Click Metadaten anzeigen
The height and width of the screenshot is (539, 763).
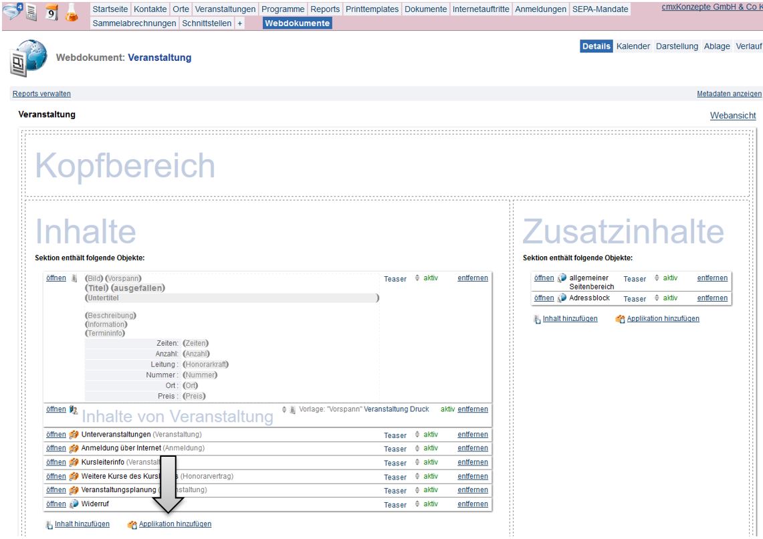pos(729,94)
